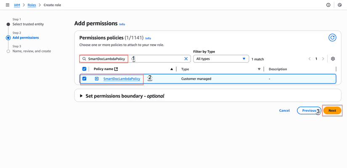Go to next page of policies

(x=323, y=59)
